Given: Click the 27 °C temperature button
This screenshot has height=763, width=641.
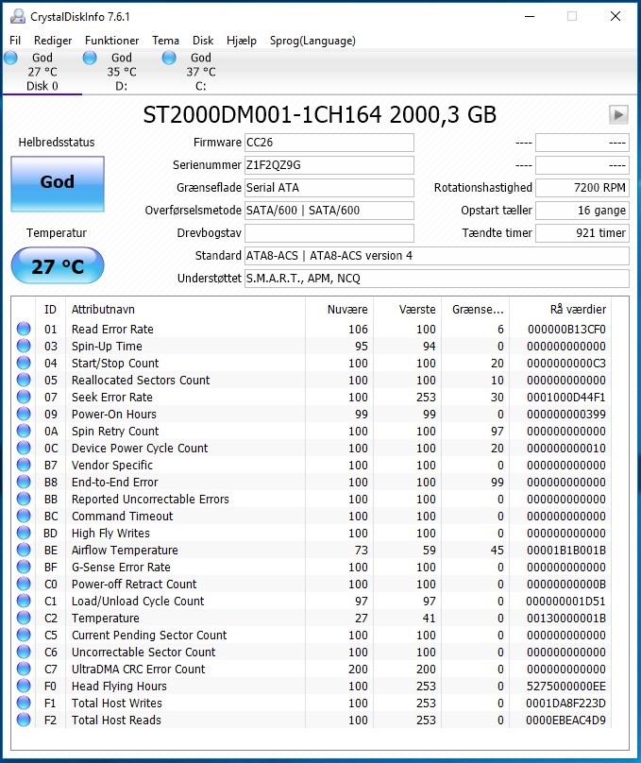Looking at the screenshot, I should tap(58, 265).
